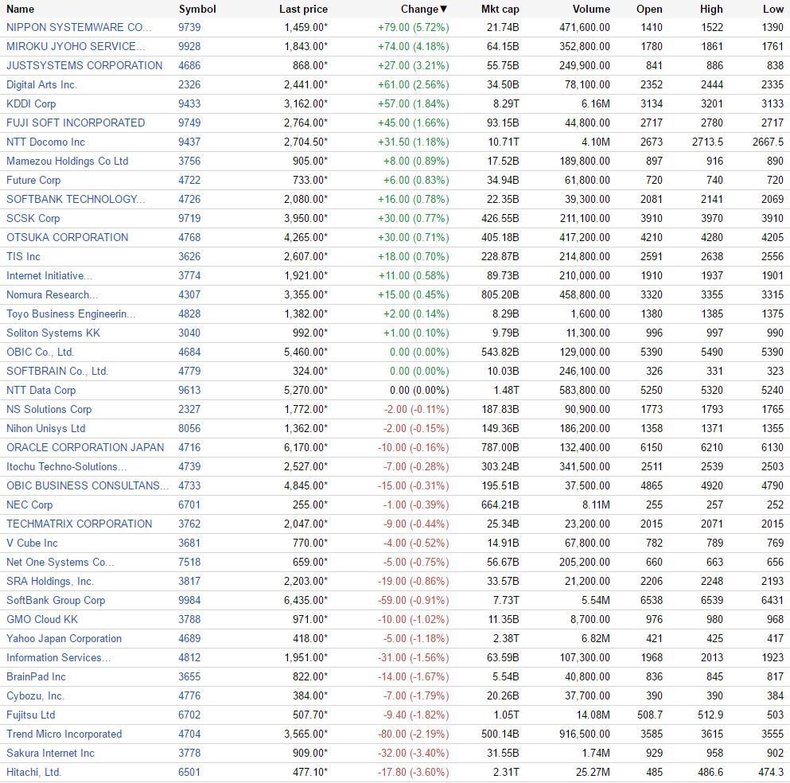Select market cap value 10.71T

pyautogui.click(x=504, y=142)
